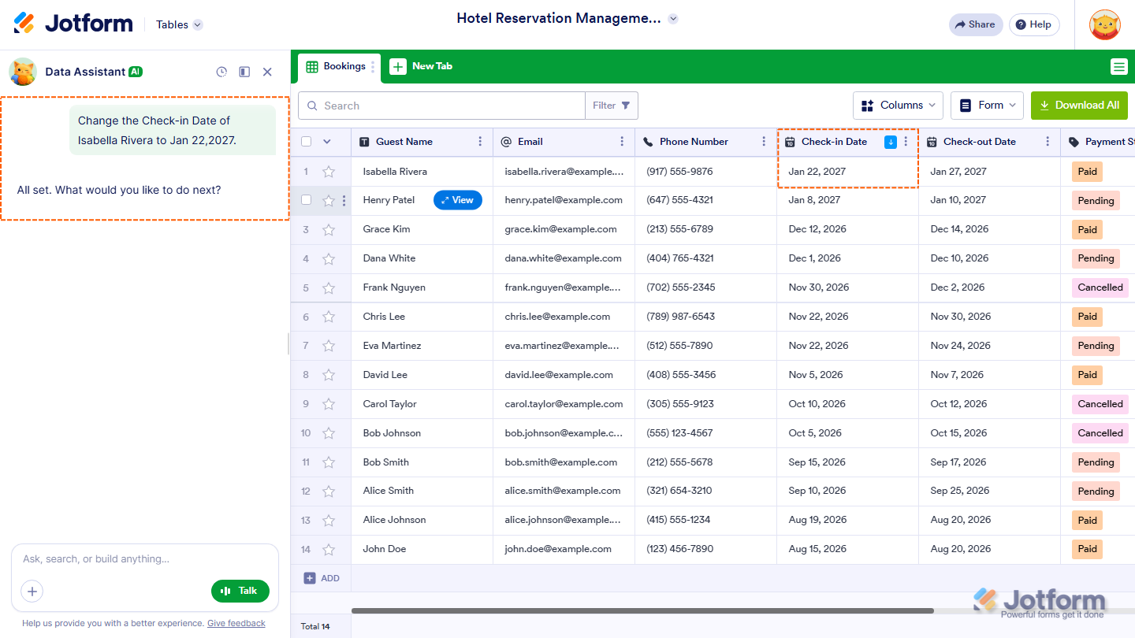This screenshot has height=638, width=1135.
Task: Open the Guest Name column options menu
Action: tap(480, 142)
